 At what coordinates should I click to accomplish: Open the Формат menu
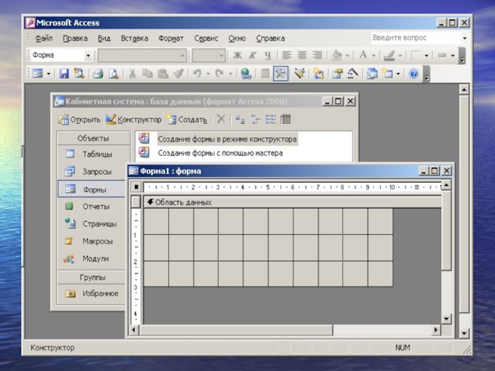(x=171, y=38)
